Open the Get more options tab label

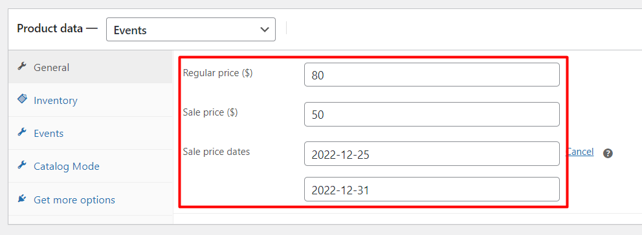coord(74,200)
